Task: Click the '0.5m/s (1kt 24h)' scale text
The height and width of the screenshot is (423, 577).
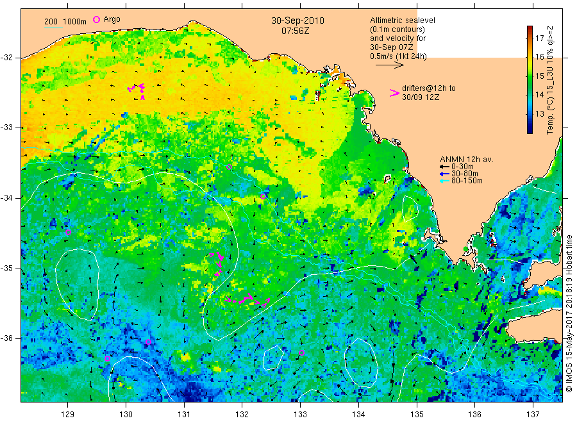Action: pyautogui.click(x=399, y=56)
